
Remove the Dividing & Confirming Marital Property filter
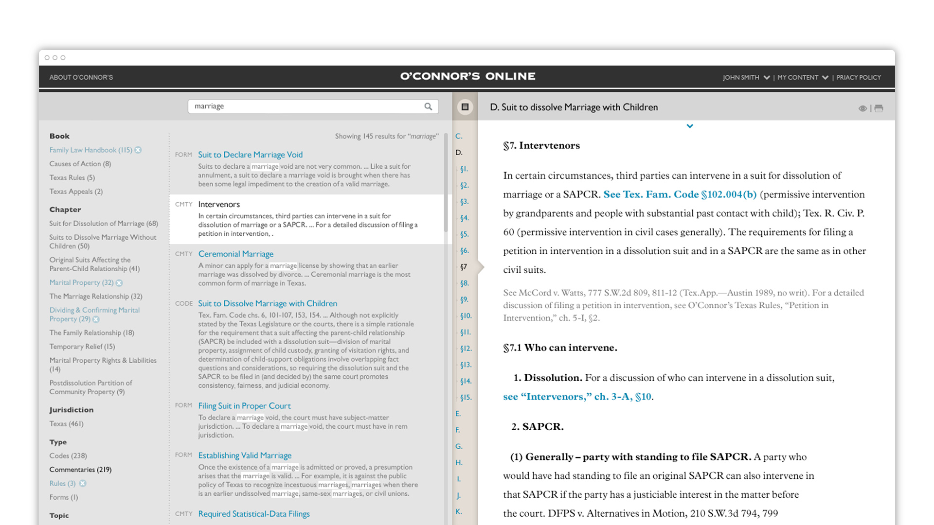pyautogui.click(x=96, y=319)
